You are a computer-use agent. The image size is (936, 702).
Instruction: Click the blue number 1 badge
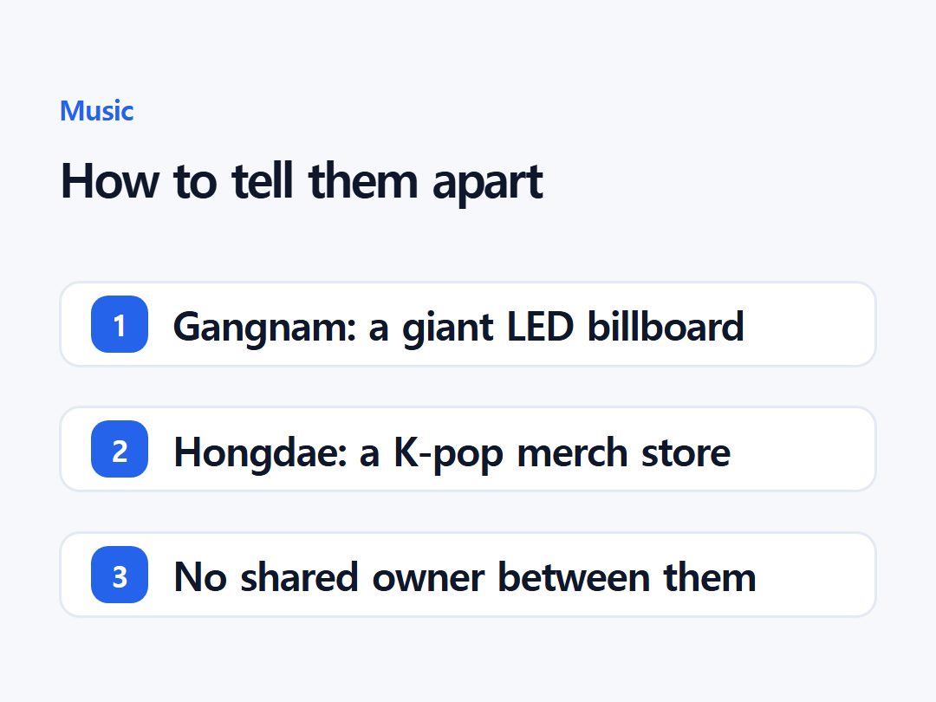tap(120, 324)
